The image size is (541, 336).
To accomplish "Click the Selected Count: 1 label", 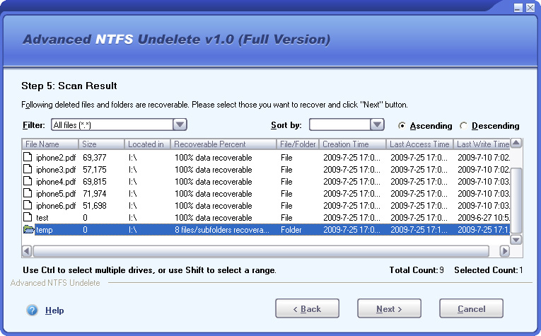I will pyautogui.click(x=488, y=270).
